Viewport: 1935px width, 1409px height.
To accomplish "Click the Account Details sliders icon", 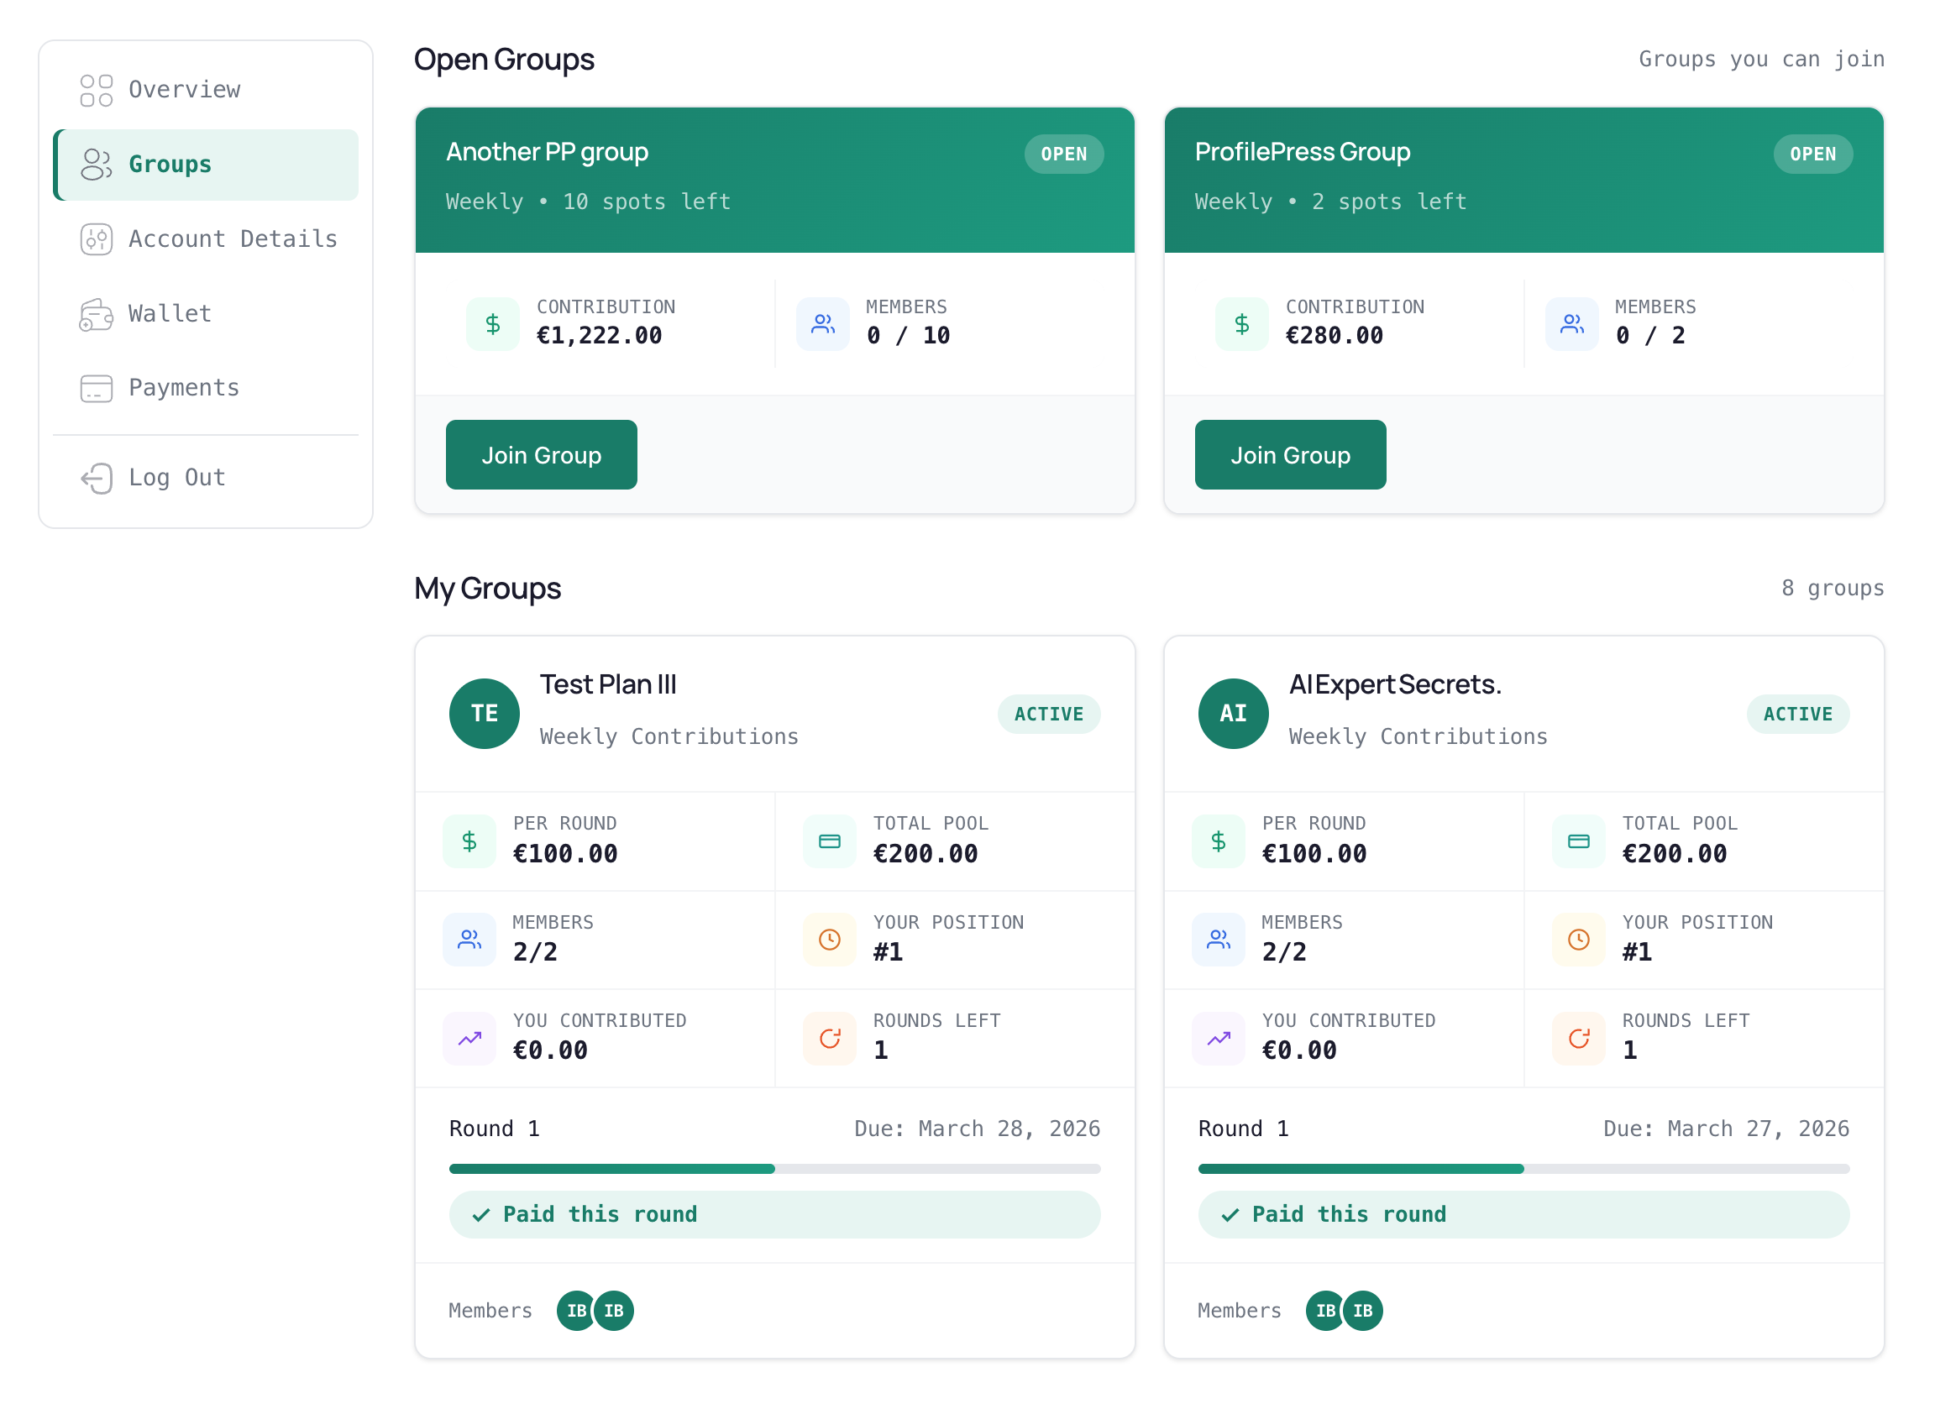I will click(x=97, y=238).
